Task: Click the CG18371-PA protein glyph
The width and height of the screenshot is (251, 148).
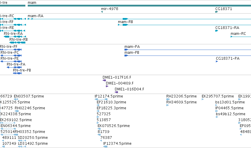Action: coord(217,61)
